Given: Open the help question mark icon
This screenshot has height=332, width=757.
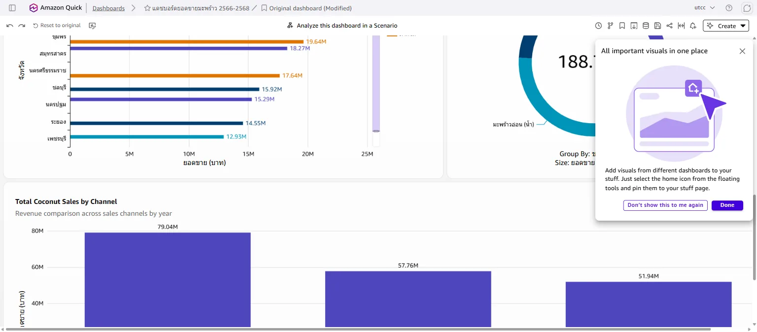Looking at the screenshot, I should 729,8.
